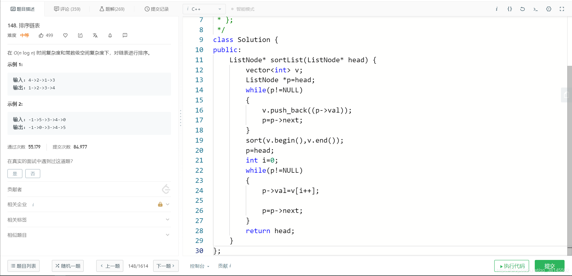Switch language with the translate icon
Screen dimensions: 572x276
coord(95,35)
